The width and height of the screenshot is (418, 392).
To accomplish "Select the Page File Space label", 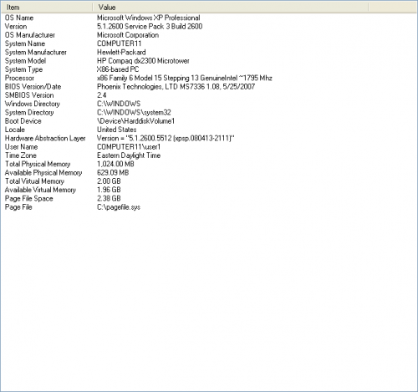I will point(29,199).
